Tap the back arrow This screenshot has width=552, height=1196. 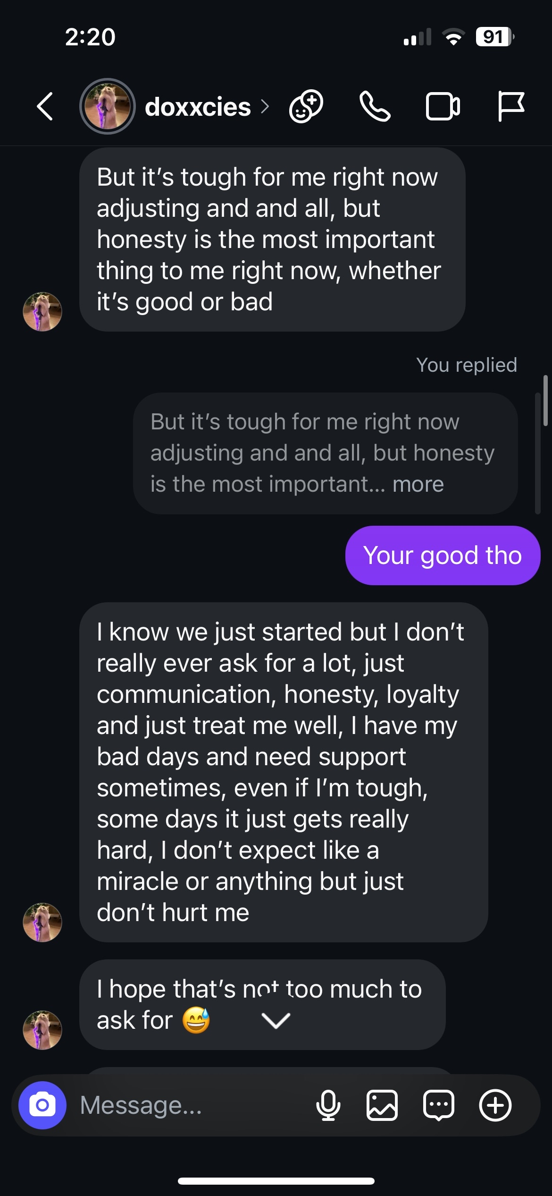point(45,106)
